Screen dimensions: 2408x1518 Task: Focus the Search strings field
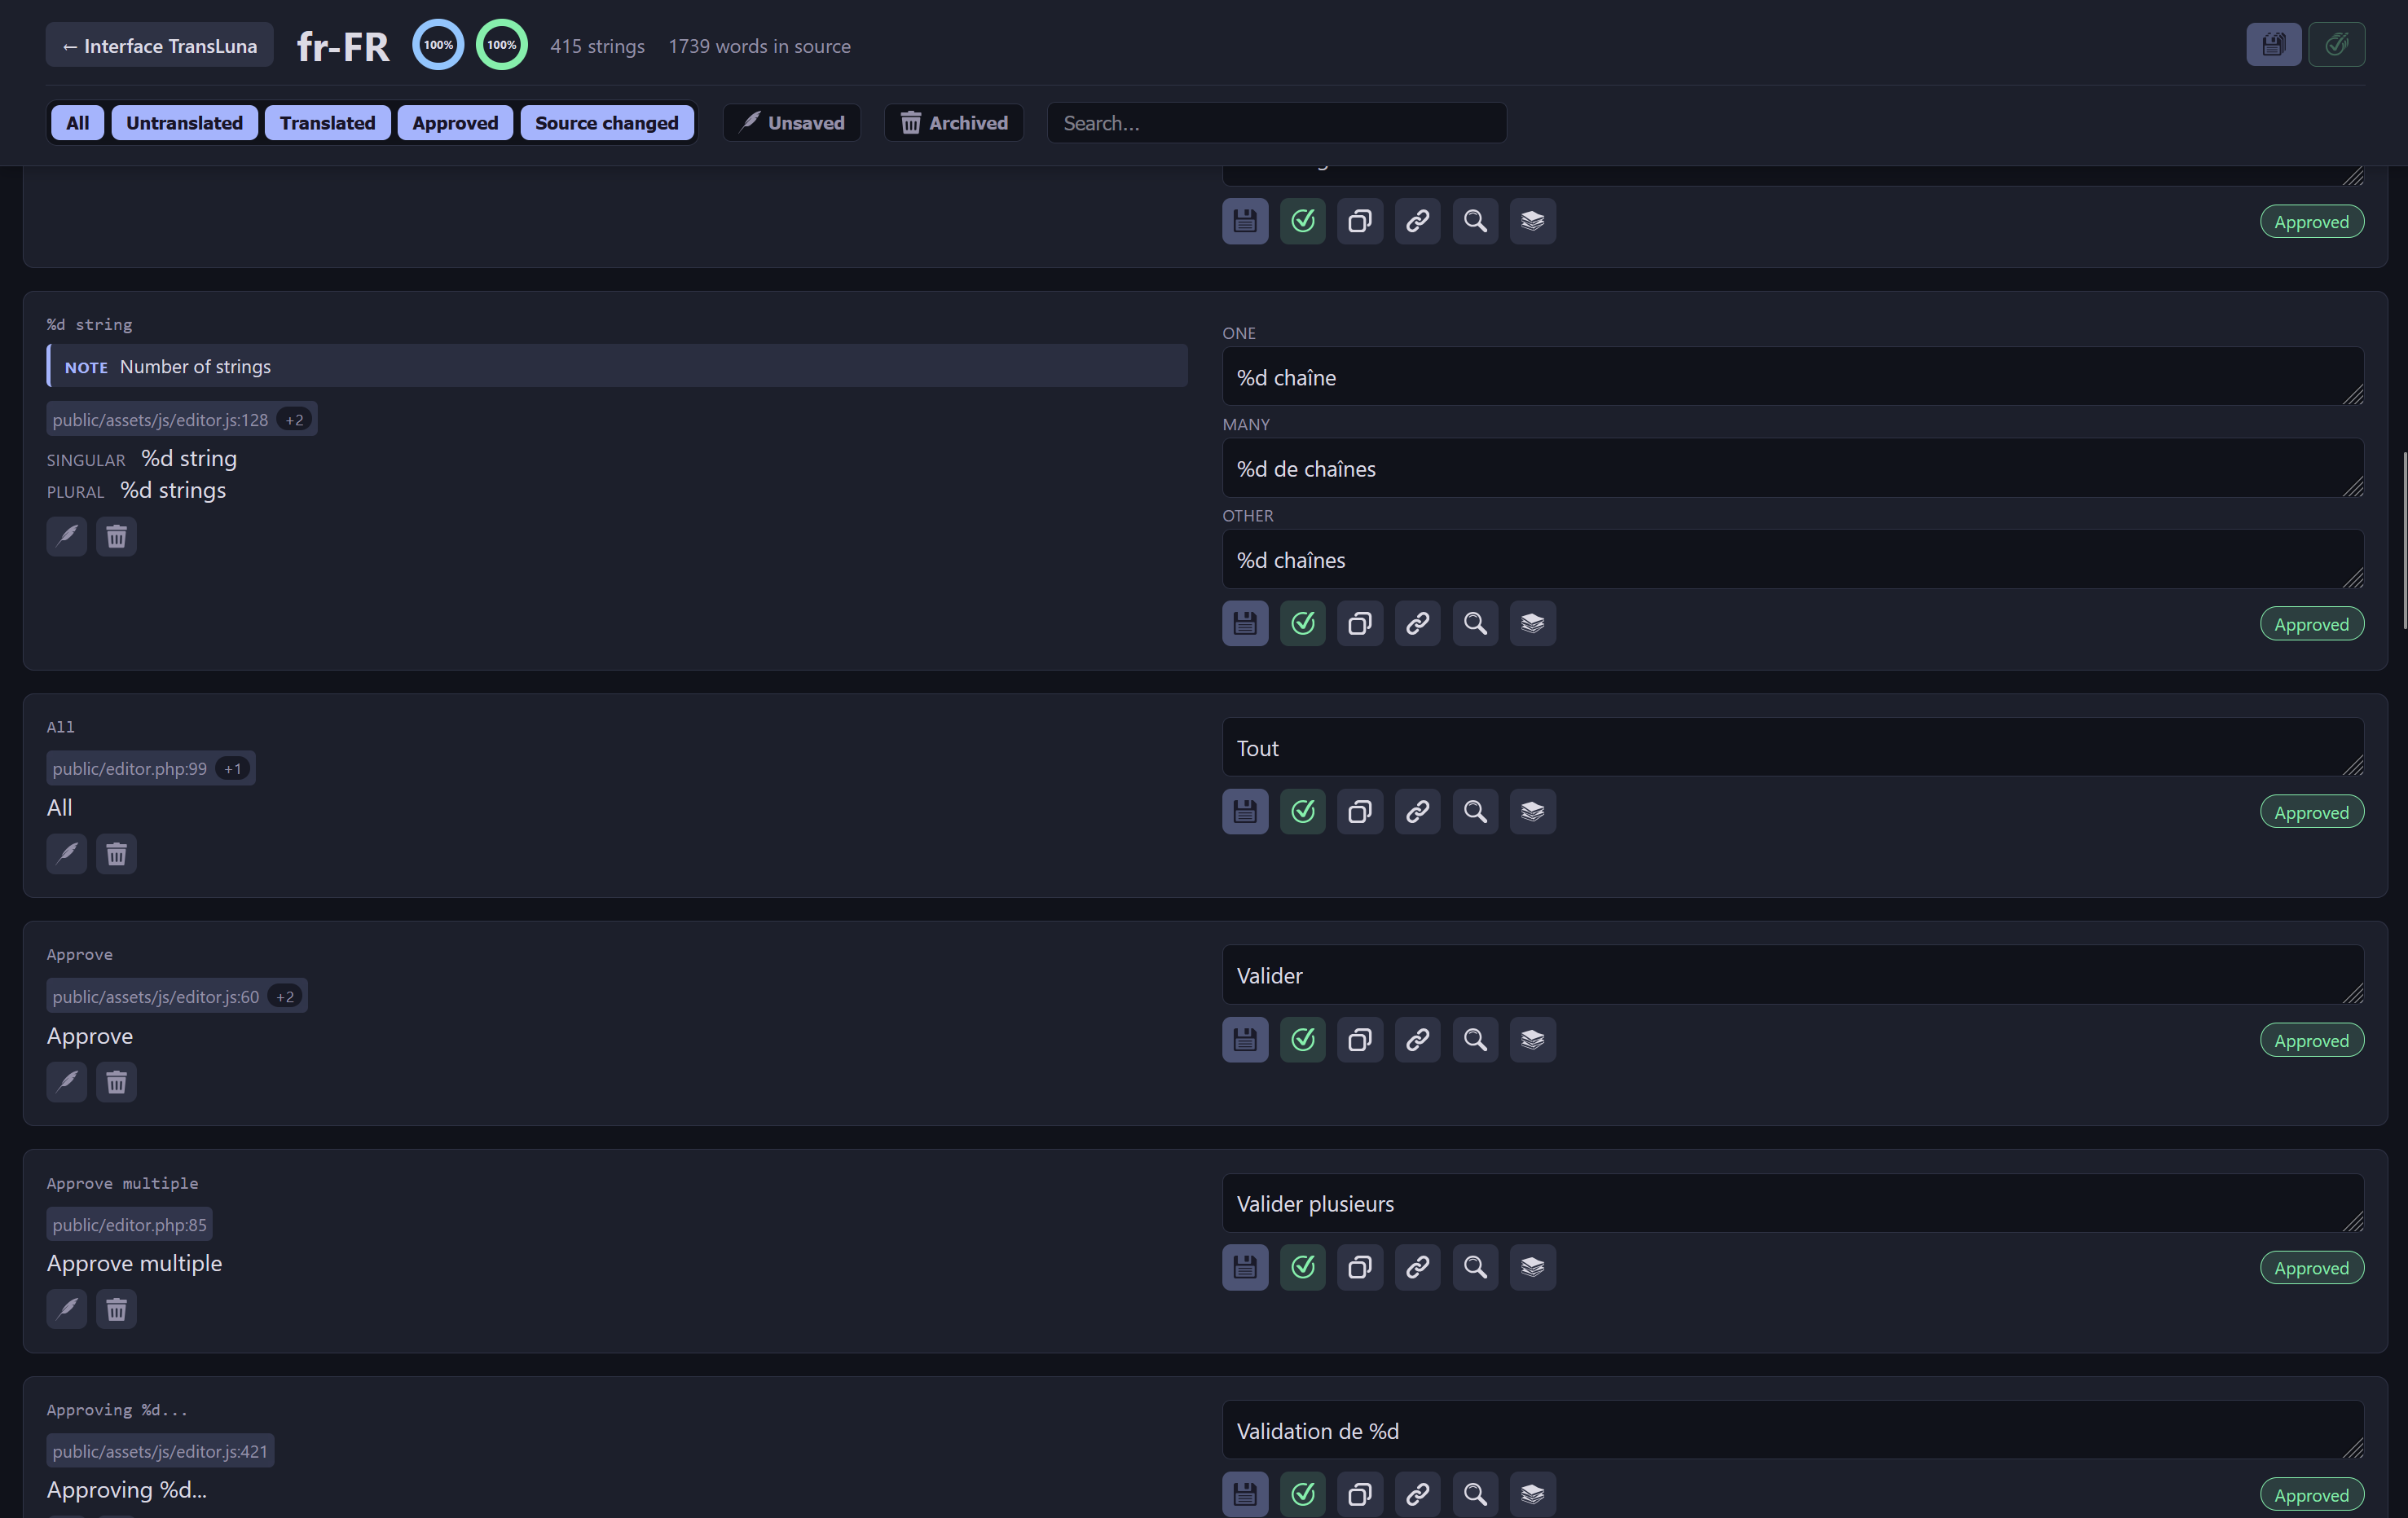click(x=1276, y=123)
